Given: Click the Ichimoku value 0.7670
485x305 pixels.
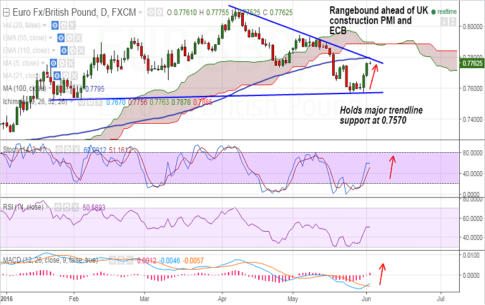Looking at the screenshot, I should click(x=116, y=102).
